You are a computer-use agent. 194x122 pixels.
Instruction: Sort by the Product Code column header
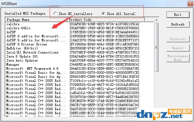[x=106, y=20]
